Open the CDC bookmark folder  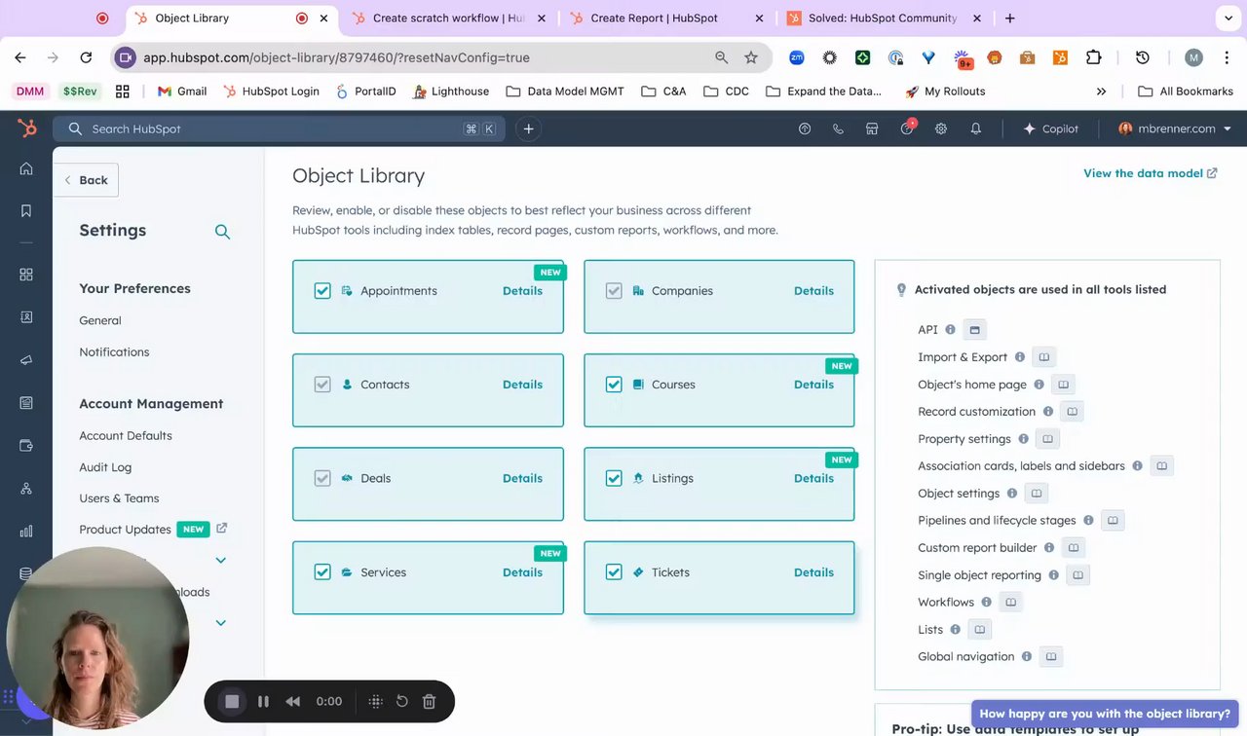[x=725, y=92]
